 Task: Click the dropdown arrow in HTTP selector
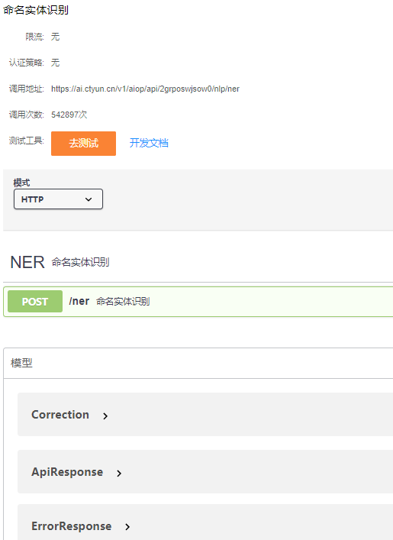coord(89,199)
